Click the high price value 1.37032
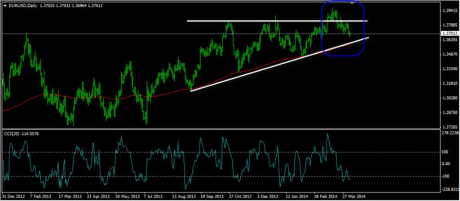 click(64, 5)
